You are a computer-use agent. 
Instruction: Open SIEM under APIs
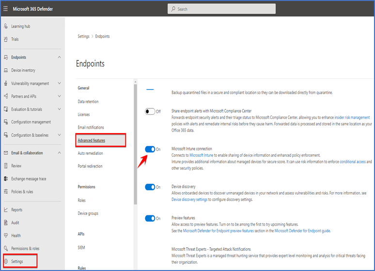point(81,248)
